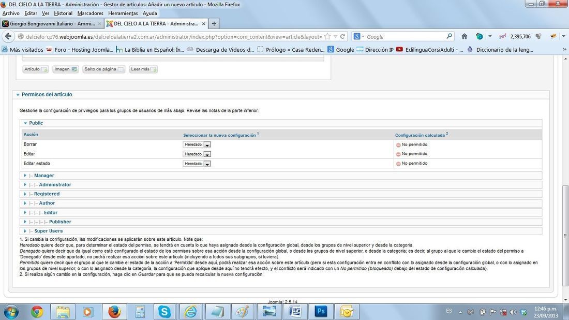Click the Artículo editor button
Viewport: 569px width, 320px height.
(x=36, y=69)
